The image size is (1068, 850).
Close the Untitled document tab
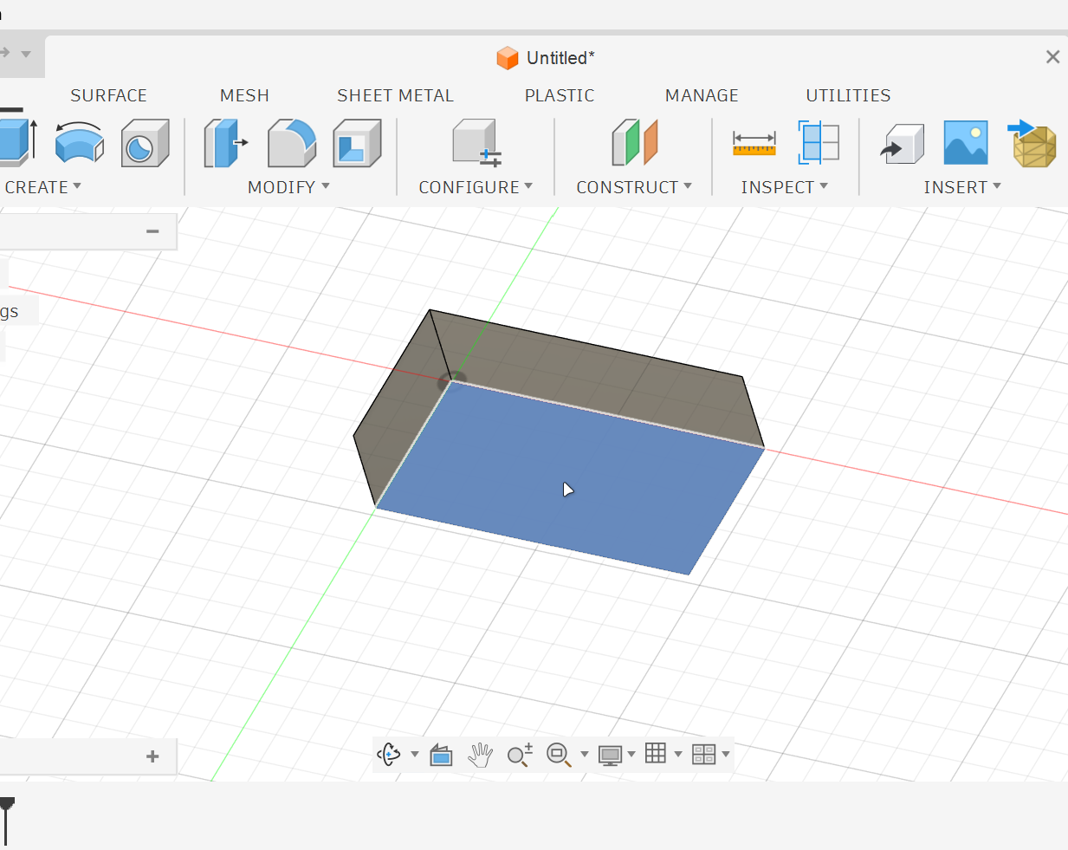click(x=1052, y=57)
